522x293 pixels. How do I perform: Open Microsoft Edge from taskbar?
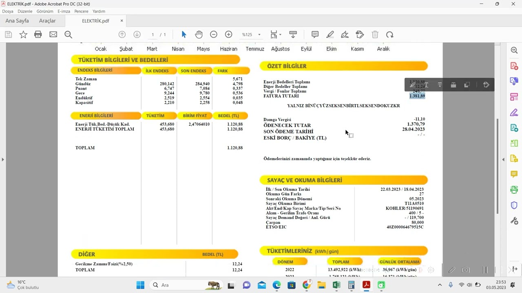[276, 285]
